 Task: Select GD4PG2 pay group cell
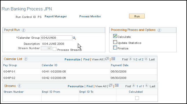pos(9,78)
